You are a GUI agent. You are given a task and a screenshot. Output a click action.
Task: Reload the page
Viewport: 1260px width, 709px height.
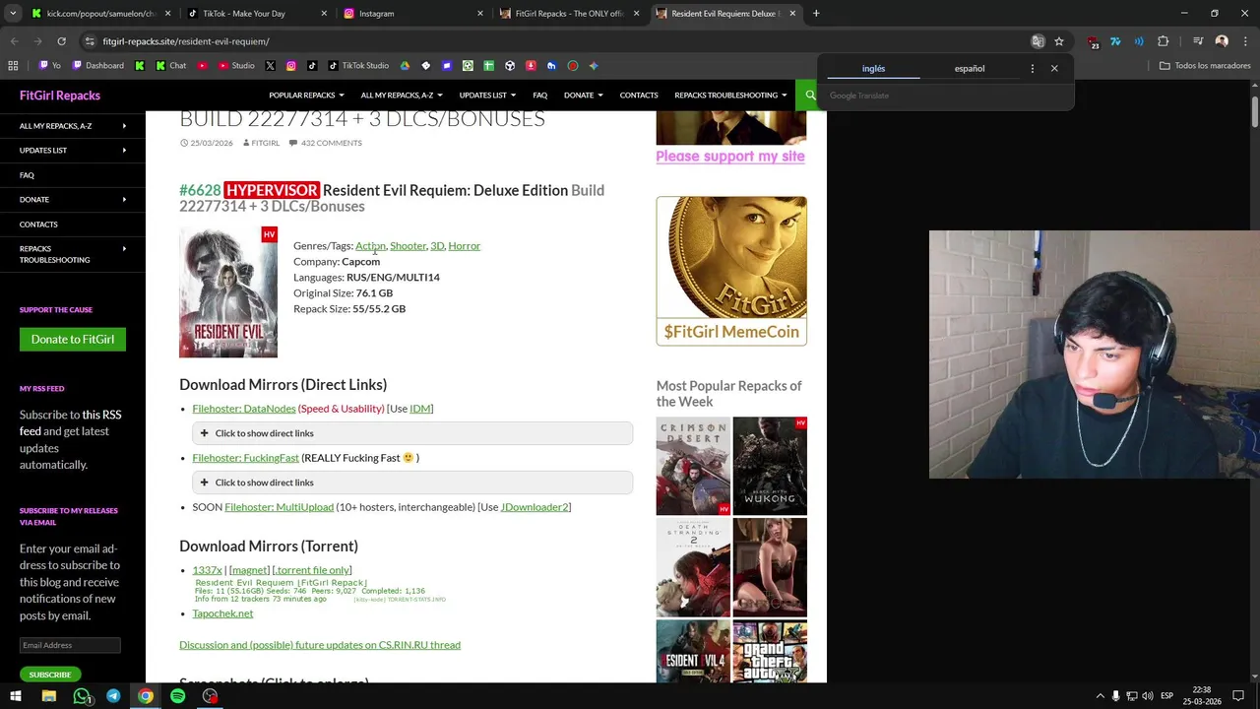click(x=61, y=41)
